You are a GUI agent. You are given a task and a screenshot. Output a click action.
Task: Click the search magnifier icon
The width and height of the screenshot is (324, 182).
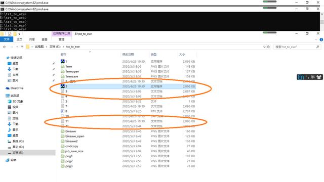coord(317,47)
